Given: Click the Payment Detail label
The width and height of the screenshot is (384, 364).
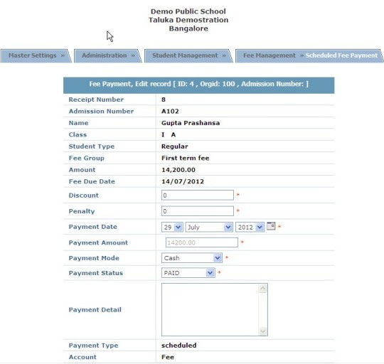Looking at the screenshot, I should (95, 310).
